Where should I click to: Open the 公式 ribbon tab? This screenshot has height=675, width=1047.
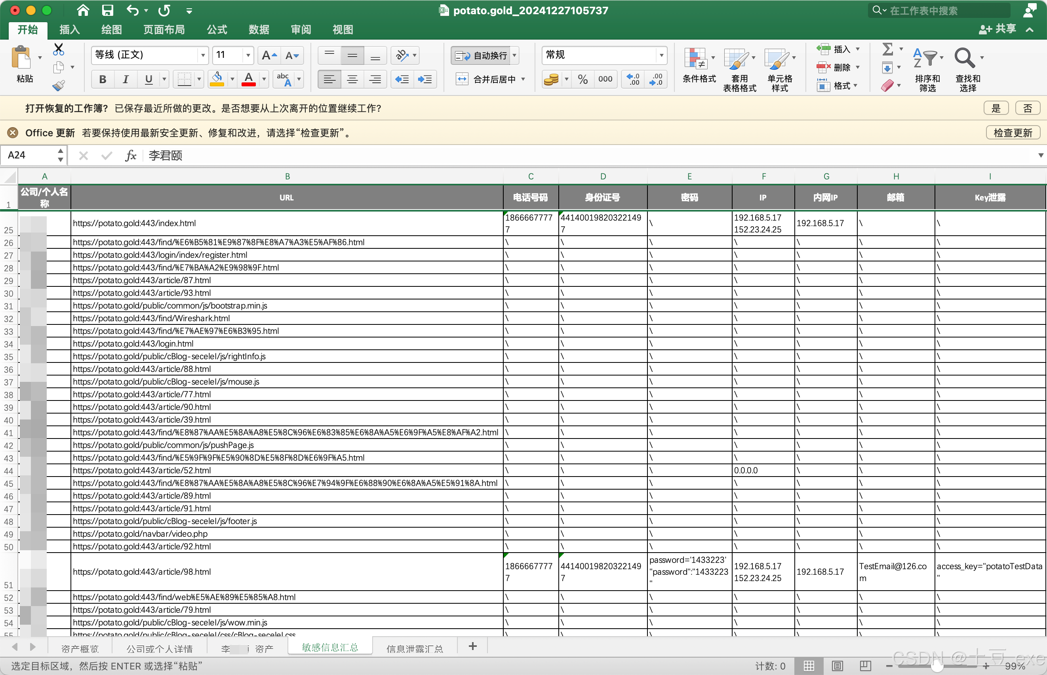tap(217, 29)
